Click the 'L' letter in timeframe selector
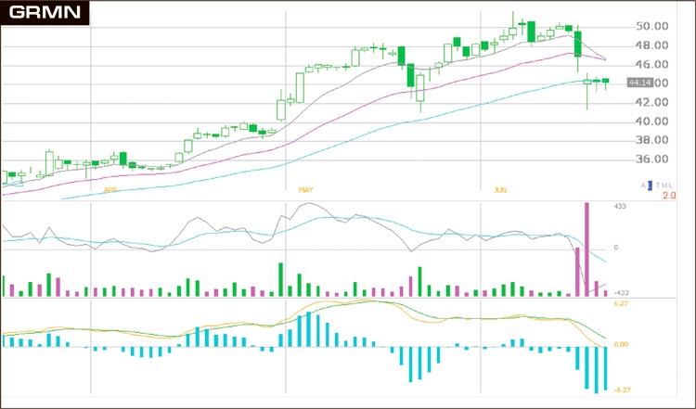 coord(672,185)
